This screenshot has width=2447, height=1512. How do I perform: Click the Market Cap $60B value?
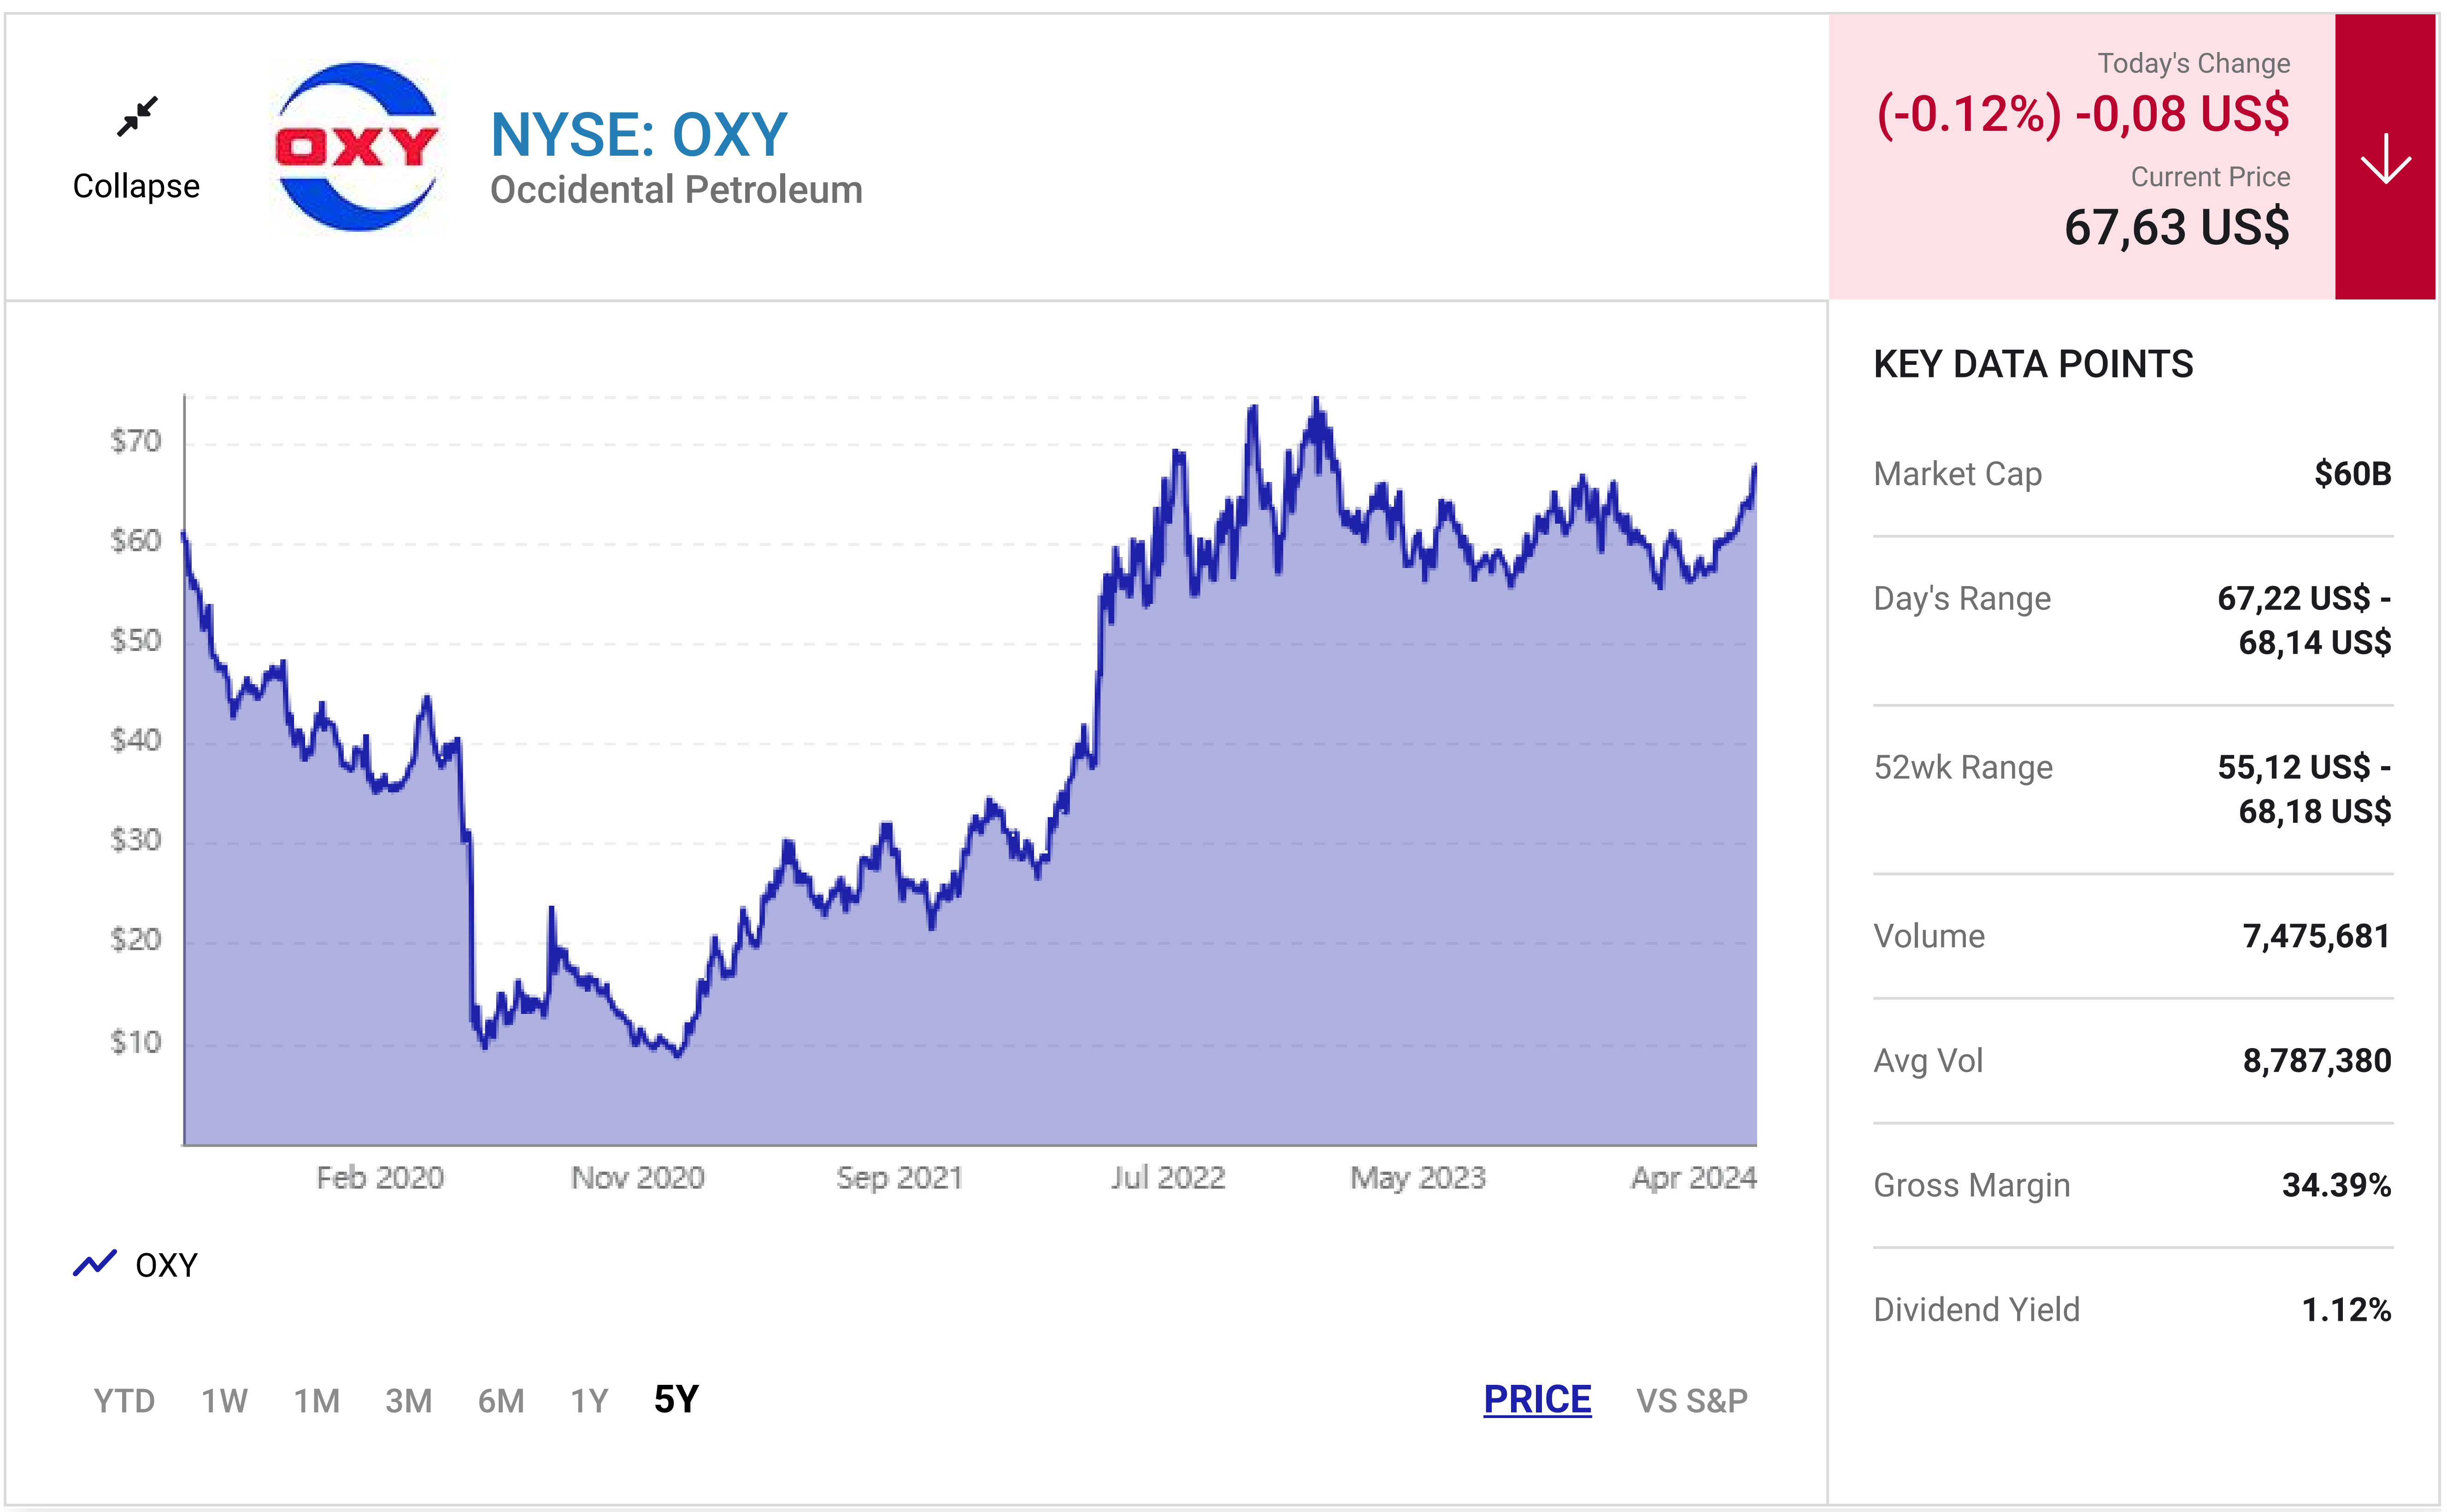coord(2352,473)
